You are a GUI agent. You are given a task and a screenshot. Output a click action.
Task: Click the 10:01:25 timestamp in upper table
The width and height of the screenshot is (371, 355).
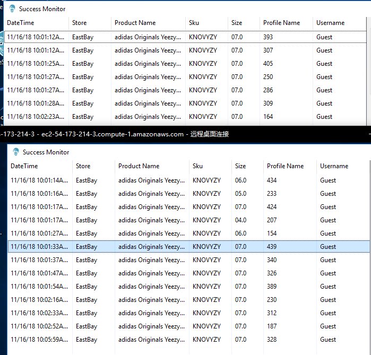click(x=36, y=64)
